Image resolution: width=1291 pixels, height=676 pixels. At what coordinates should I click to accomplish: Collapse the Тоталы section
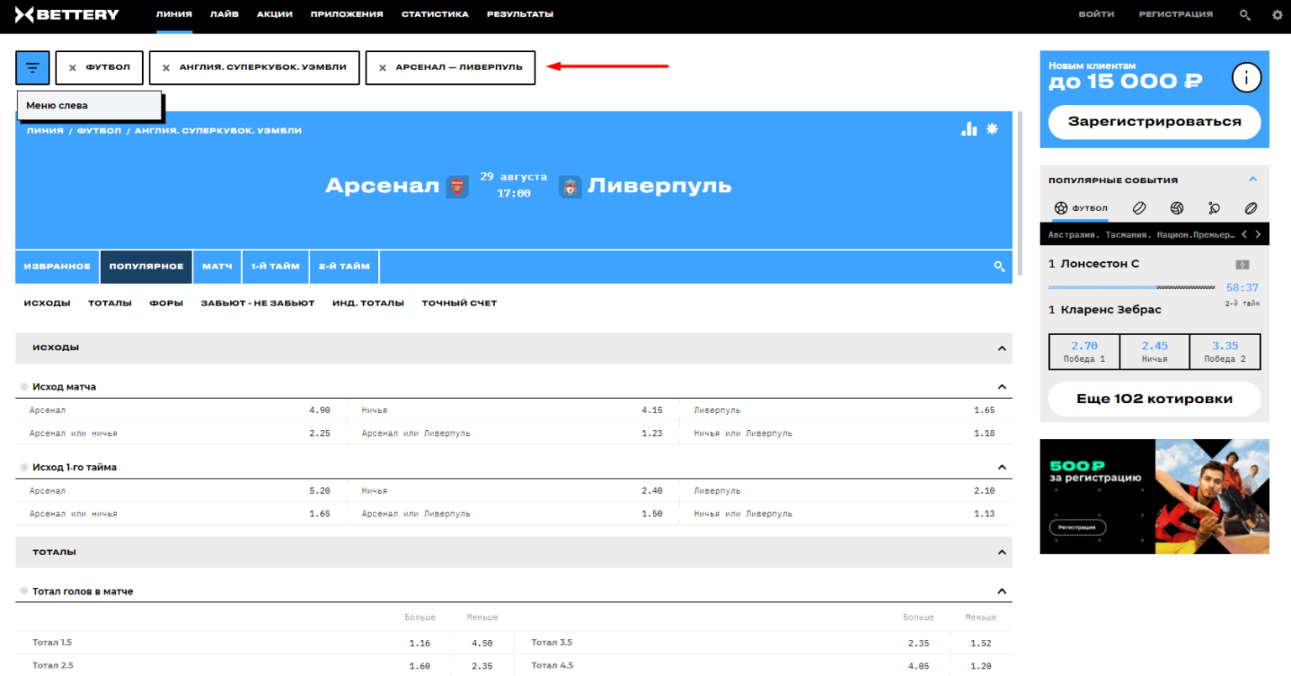(x=1001, y=553)
